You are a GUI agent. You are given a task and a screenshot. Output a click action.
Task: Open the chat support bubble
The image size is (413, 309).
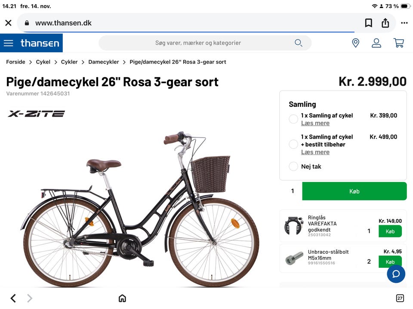[x=396, y=274]
